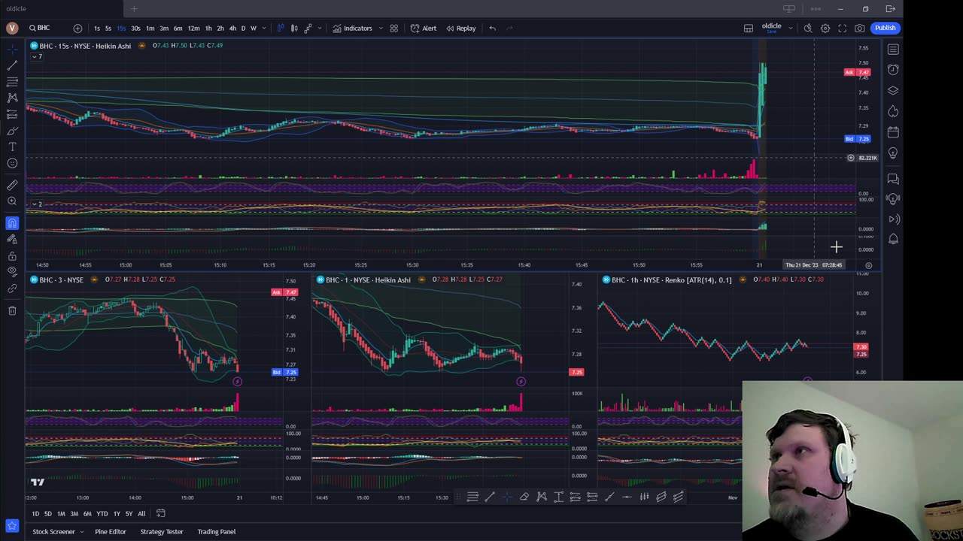
Task: Collapse the pane legend showing 2
Action: 36,204
